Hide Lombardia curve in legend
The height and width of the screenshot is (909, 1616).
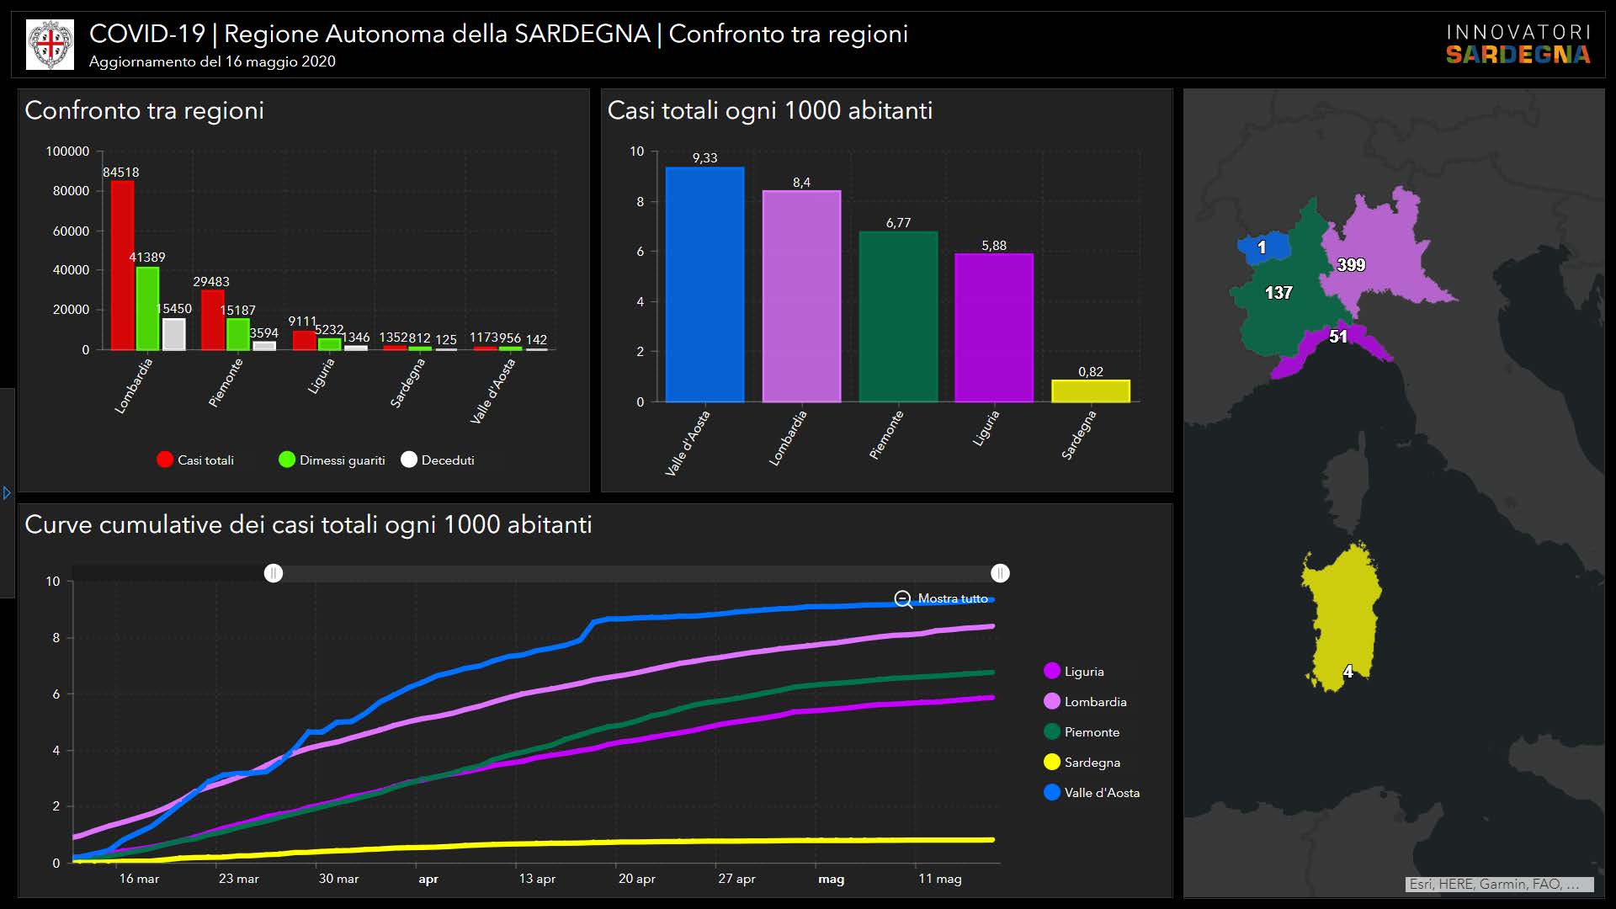click(1051, 701)
